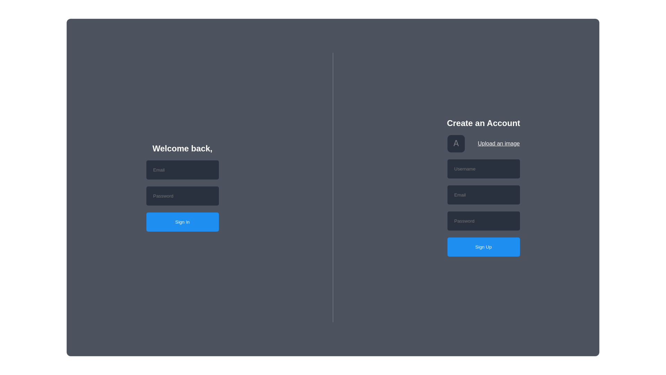
Task: Click the Username placeholder text
Action: [464, 169]
